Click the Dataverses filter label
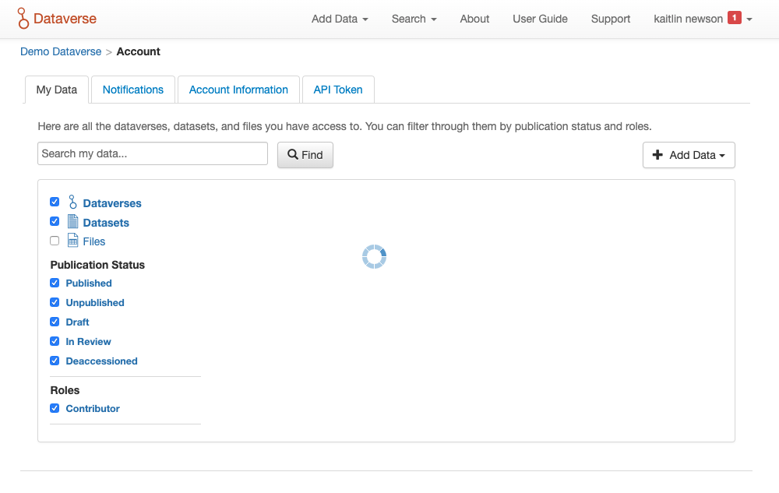 [x=112, y=203]
